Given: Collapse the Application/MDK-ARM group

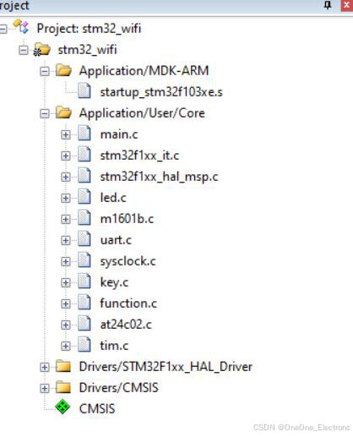Looking at the screenshot, I should (45, 71).
